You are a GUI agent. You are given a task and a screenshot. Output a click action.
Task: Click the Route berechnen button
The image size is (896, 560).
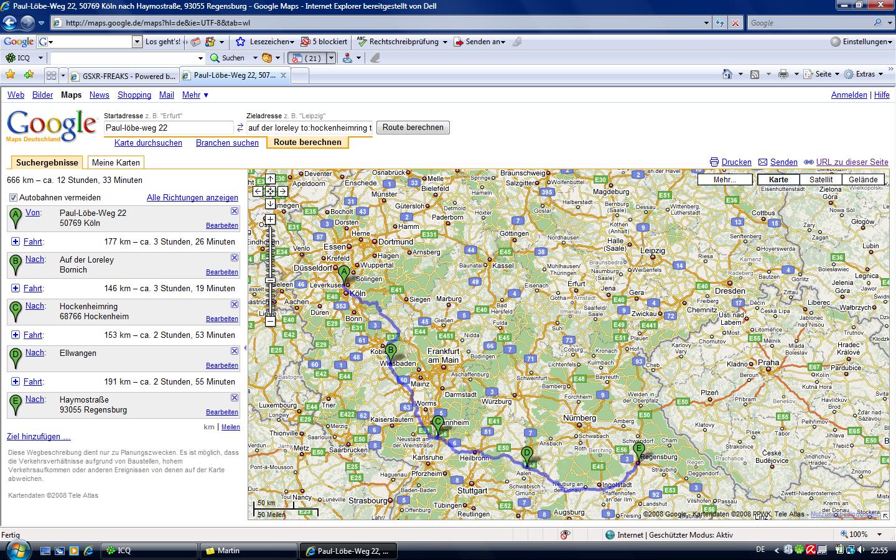413,128
